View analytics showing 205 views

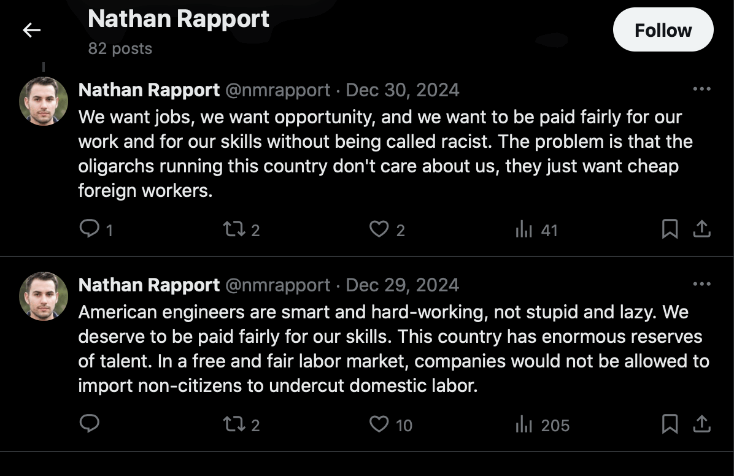(x=523, y=424)
